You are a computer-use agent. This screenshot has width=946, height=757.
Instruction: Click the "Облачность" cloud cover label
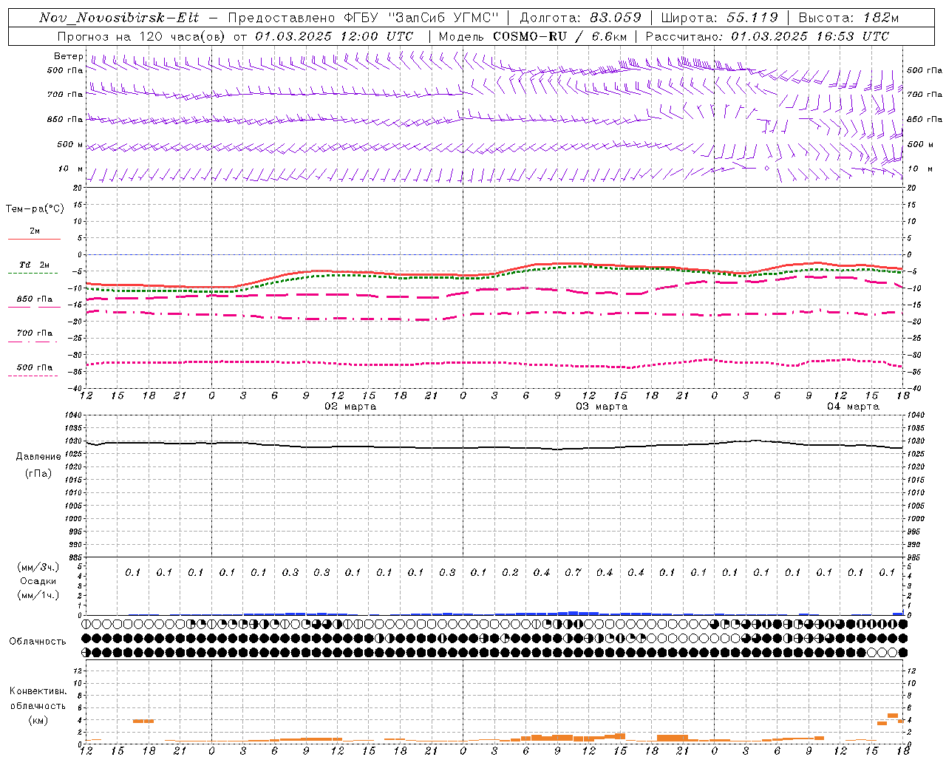[x=38, y=641]
